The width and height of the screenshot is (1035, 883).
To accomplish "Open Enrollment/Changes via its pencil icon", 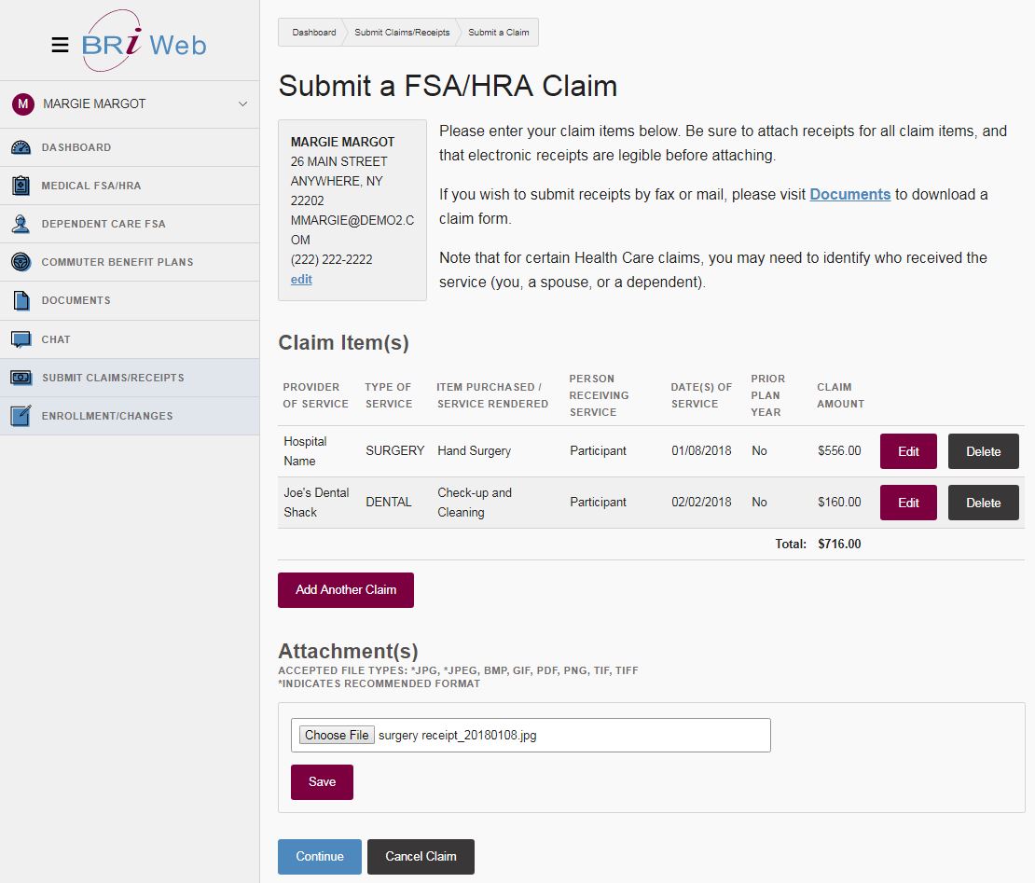I will pos(22,415).
